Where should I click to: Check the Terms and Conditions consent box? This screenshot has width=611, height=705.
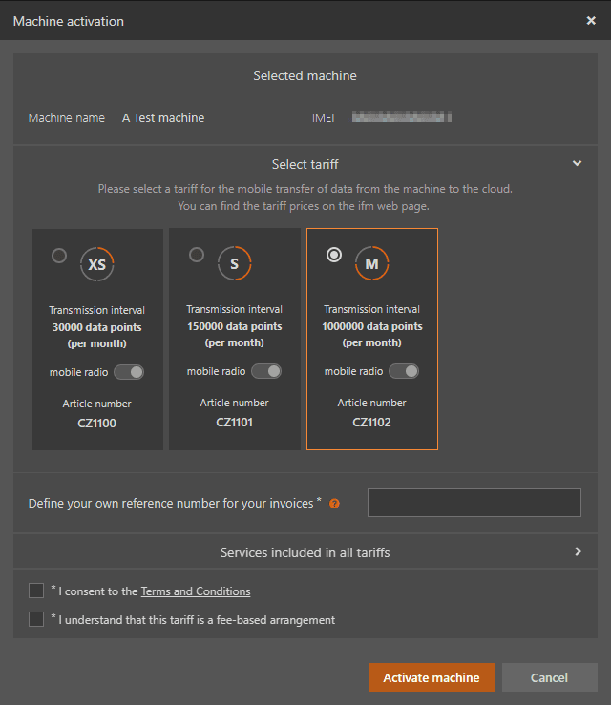coord(36,591)
